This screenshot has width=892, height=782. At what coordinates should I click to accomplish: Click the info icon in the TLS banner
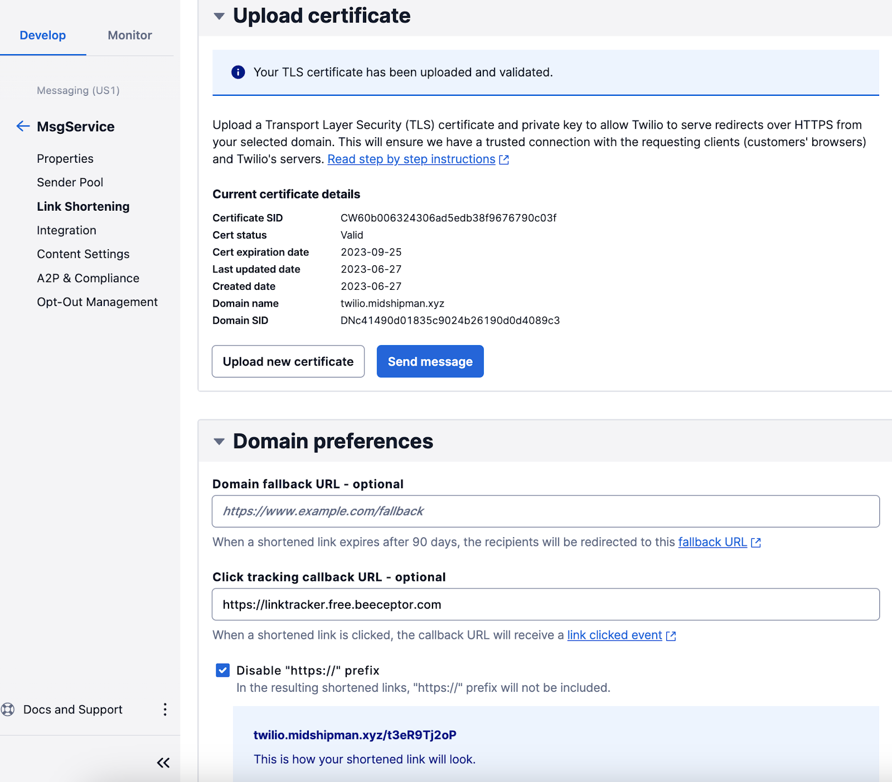coord(238,72)
